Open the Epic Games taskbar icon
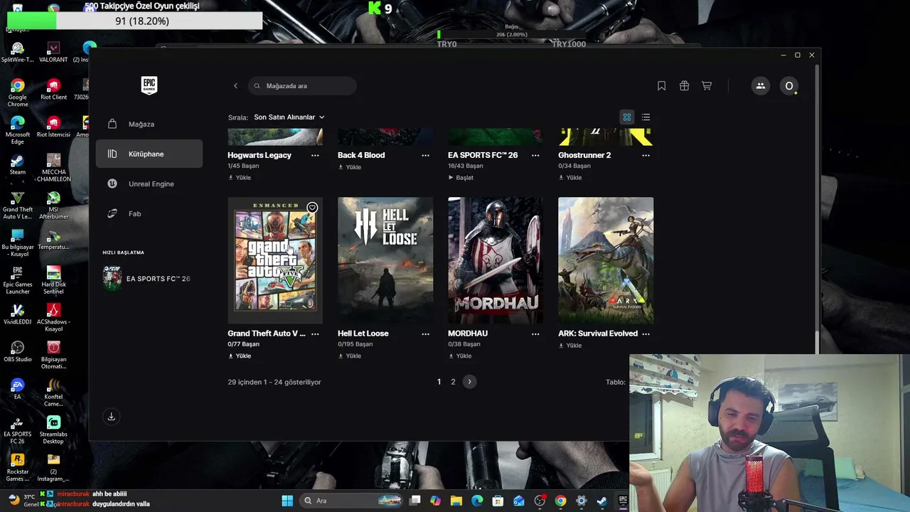This screenshot has width=910, height=512. pos(623,501)
